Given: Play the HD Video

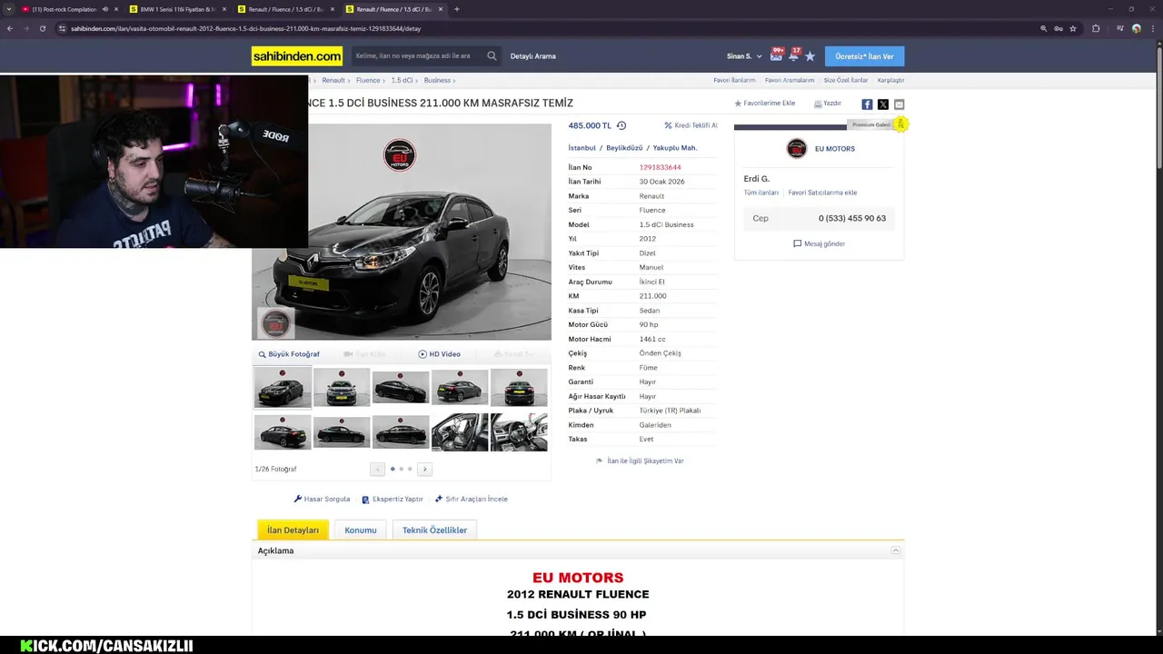Looking at the screenshot, I should coord(440,354).
